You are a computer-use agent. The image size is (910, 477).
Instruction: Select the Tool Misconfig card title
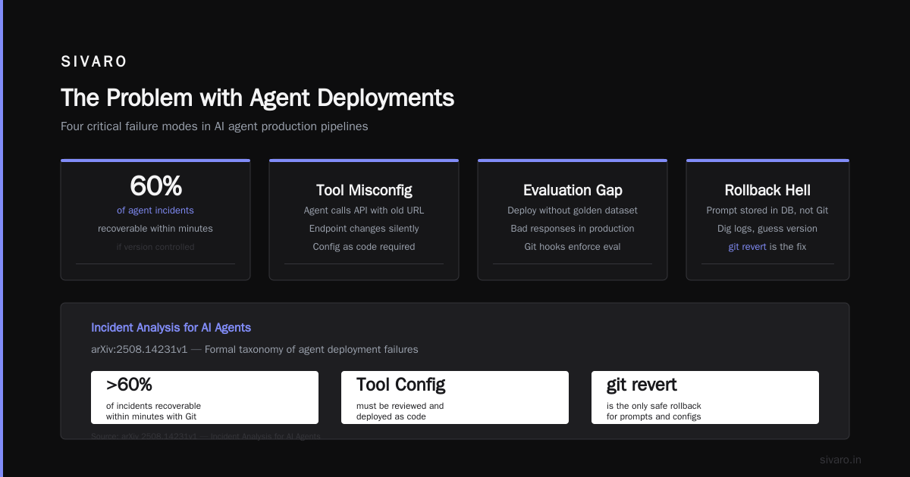(364, 190)
